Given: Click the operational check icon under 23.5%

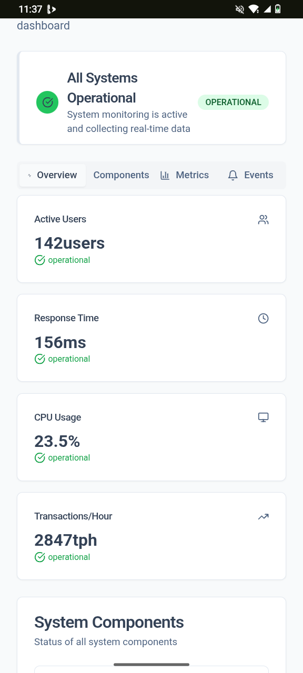Looking at the screenshot, I should (40, 457).
